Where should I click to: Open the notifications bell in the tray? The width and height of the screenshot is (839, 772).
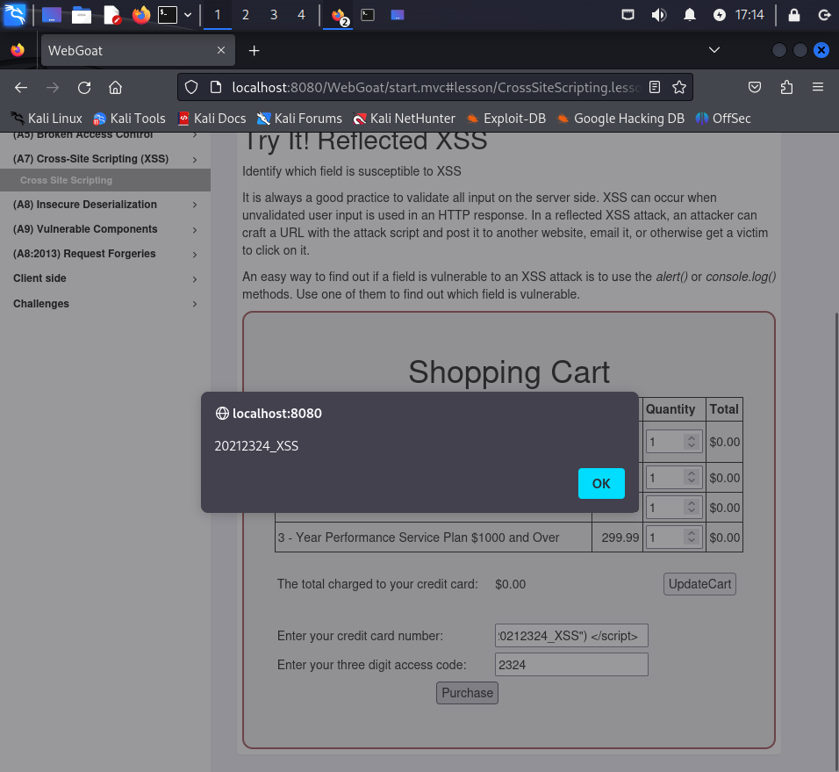pyautogui.click(x=690, y=14)
